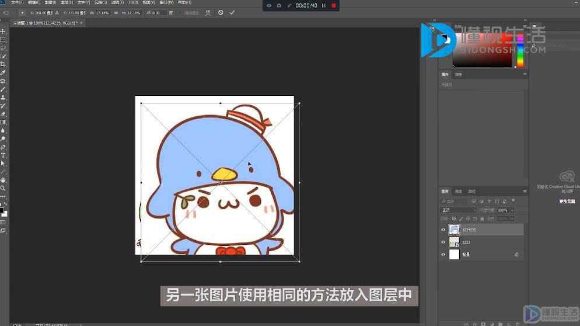
Task: Click lock transparent pixels icon
Action: pyautogui.click(x=454, y=219)
